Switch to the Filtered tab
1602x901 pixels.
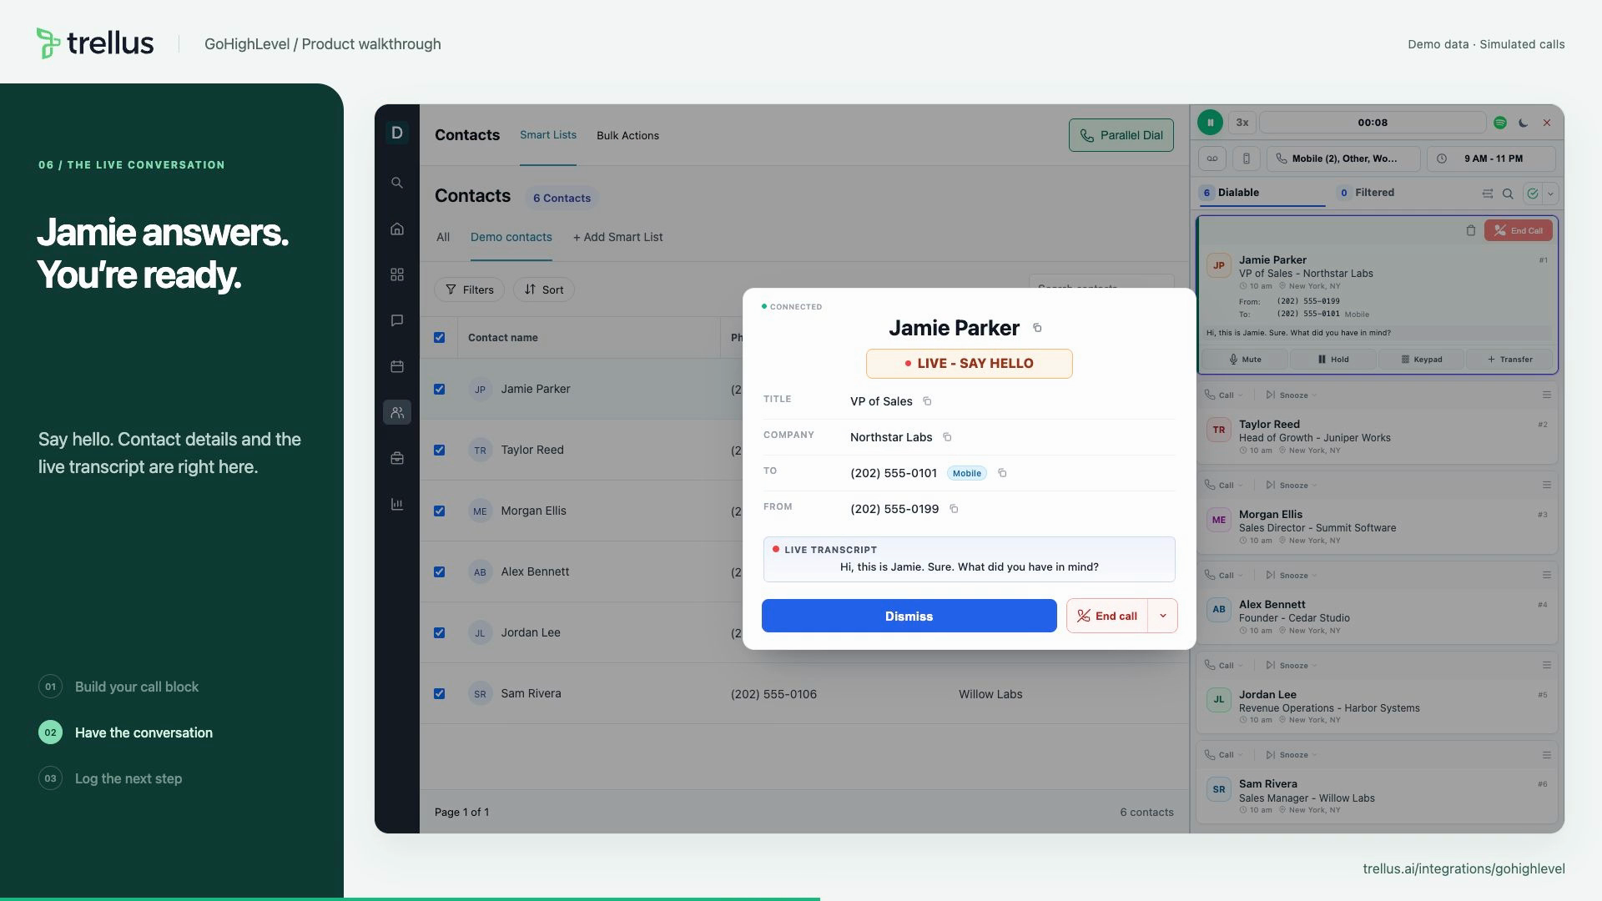point(1365,193)
